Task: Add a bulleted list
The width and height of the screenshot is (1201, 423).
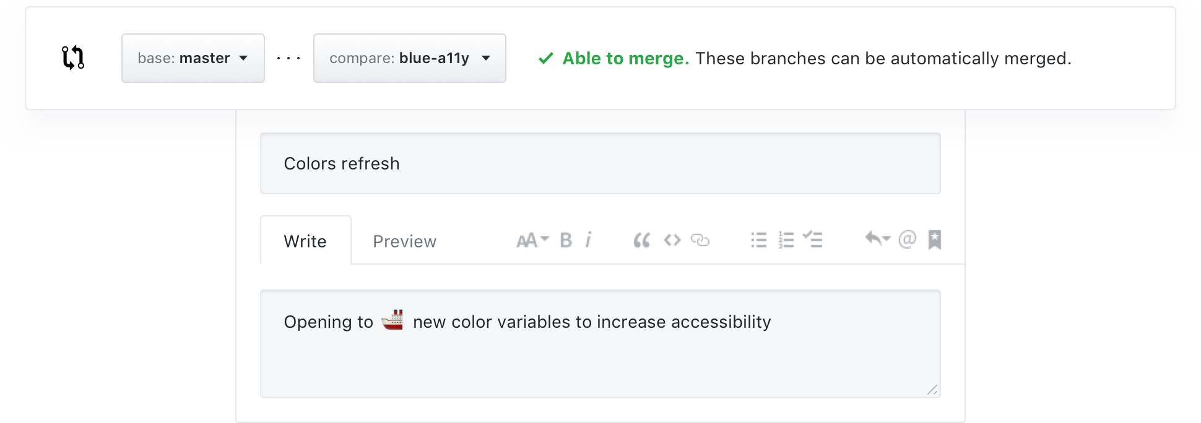Action: click(759, 240)
